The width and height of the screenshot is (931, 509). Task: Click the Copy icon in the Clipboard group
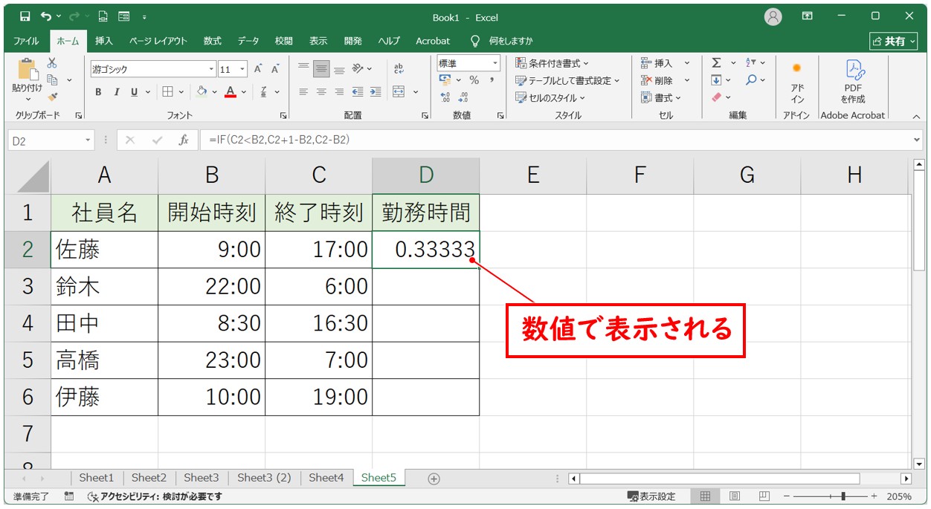[x=53, y=80]
